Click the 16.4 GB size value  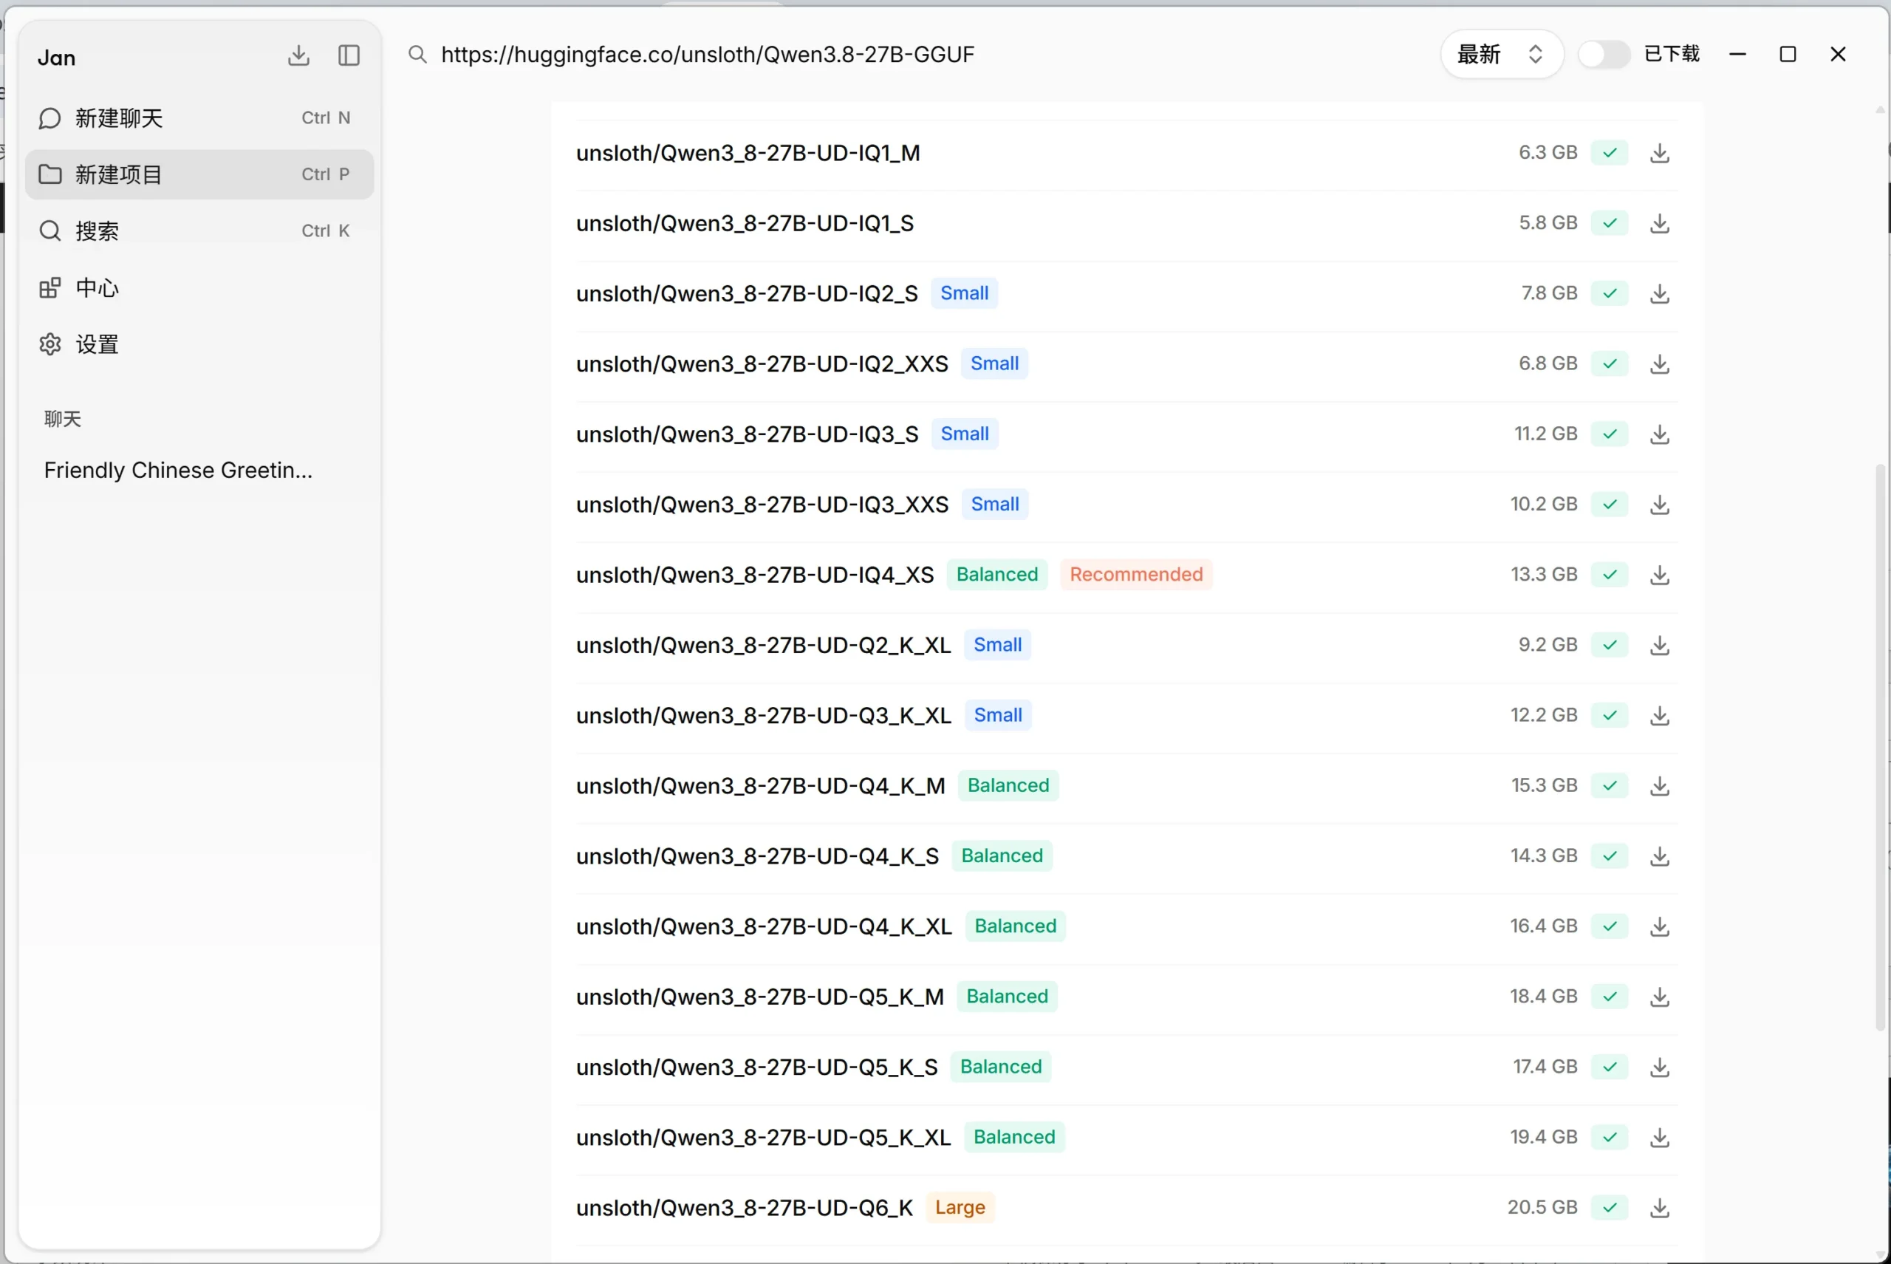coord(1544,926)
